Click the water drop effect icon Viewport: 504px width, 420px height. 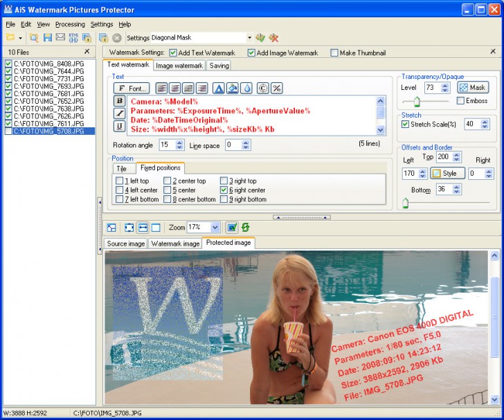pos(246,88)
